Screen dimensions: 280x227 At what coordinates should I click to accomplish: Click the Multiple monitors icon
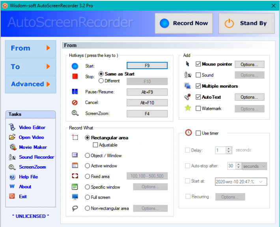tap(187, 86)
